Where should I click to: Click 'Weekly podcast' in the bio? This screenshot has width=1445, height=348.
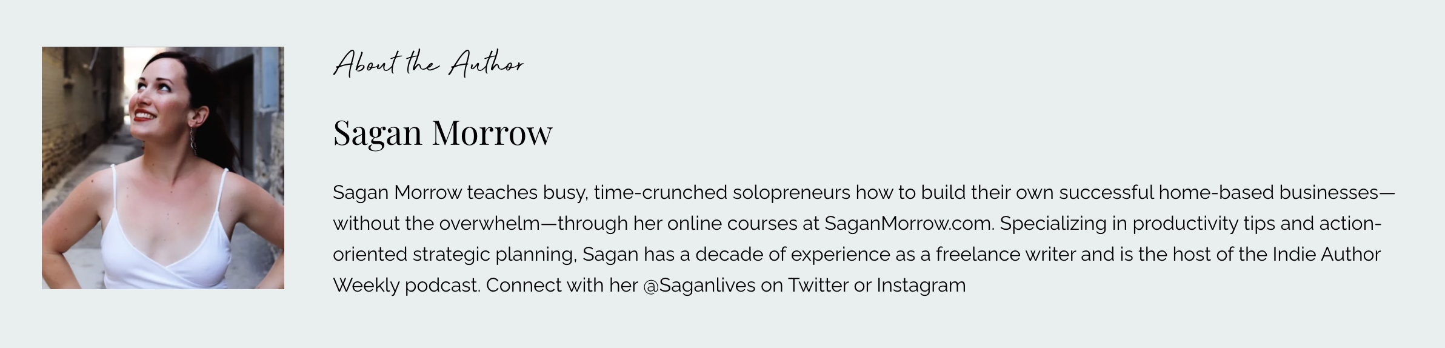pos(406,286)
